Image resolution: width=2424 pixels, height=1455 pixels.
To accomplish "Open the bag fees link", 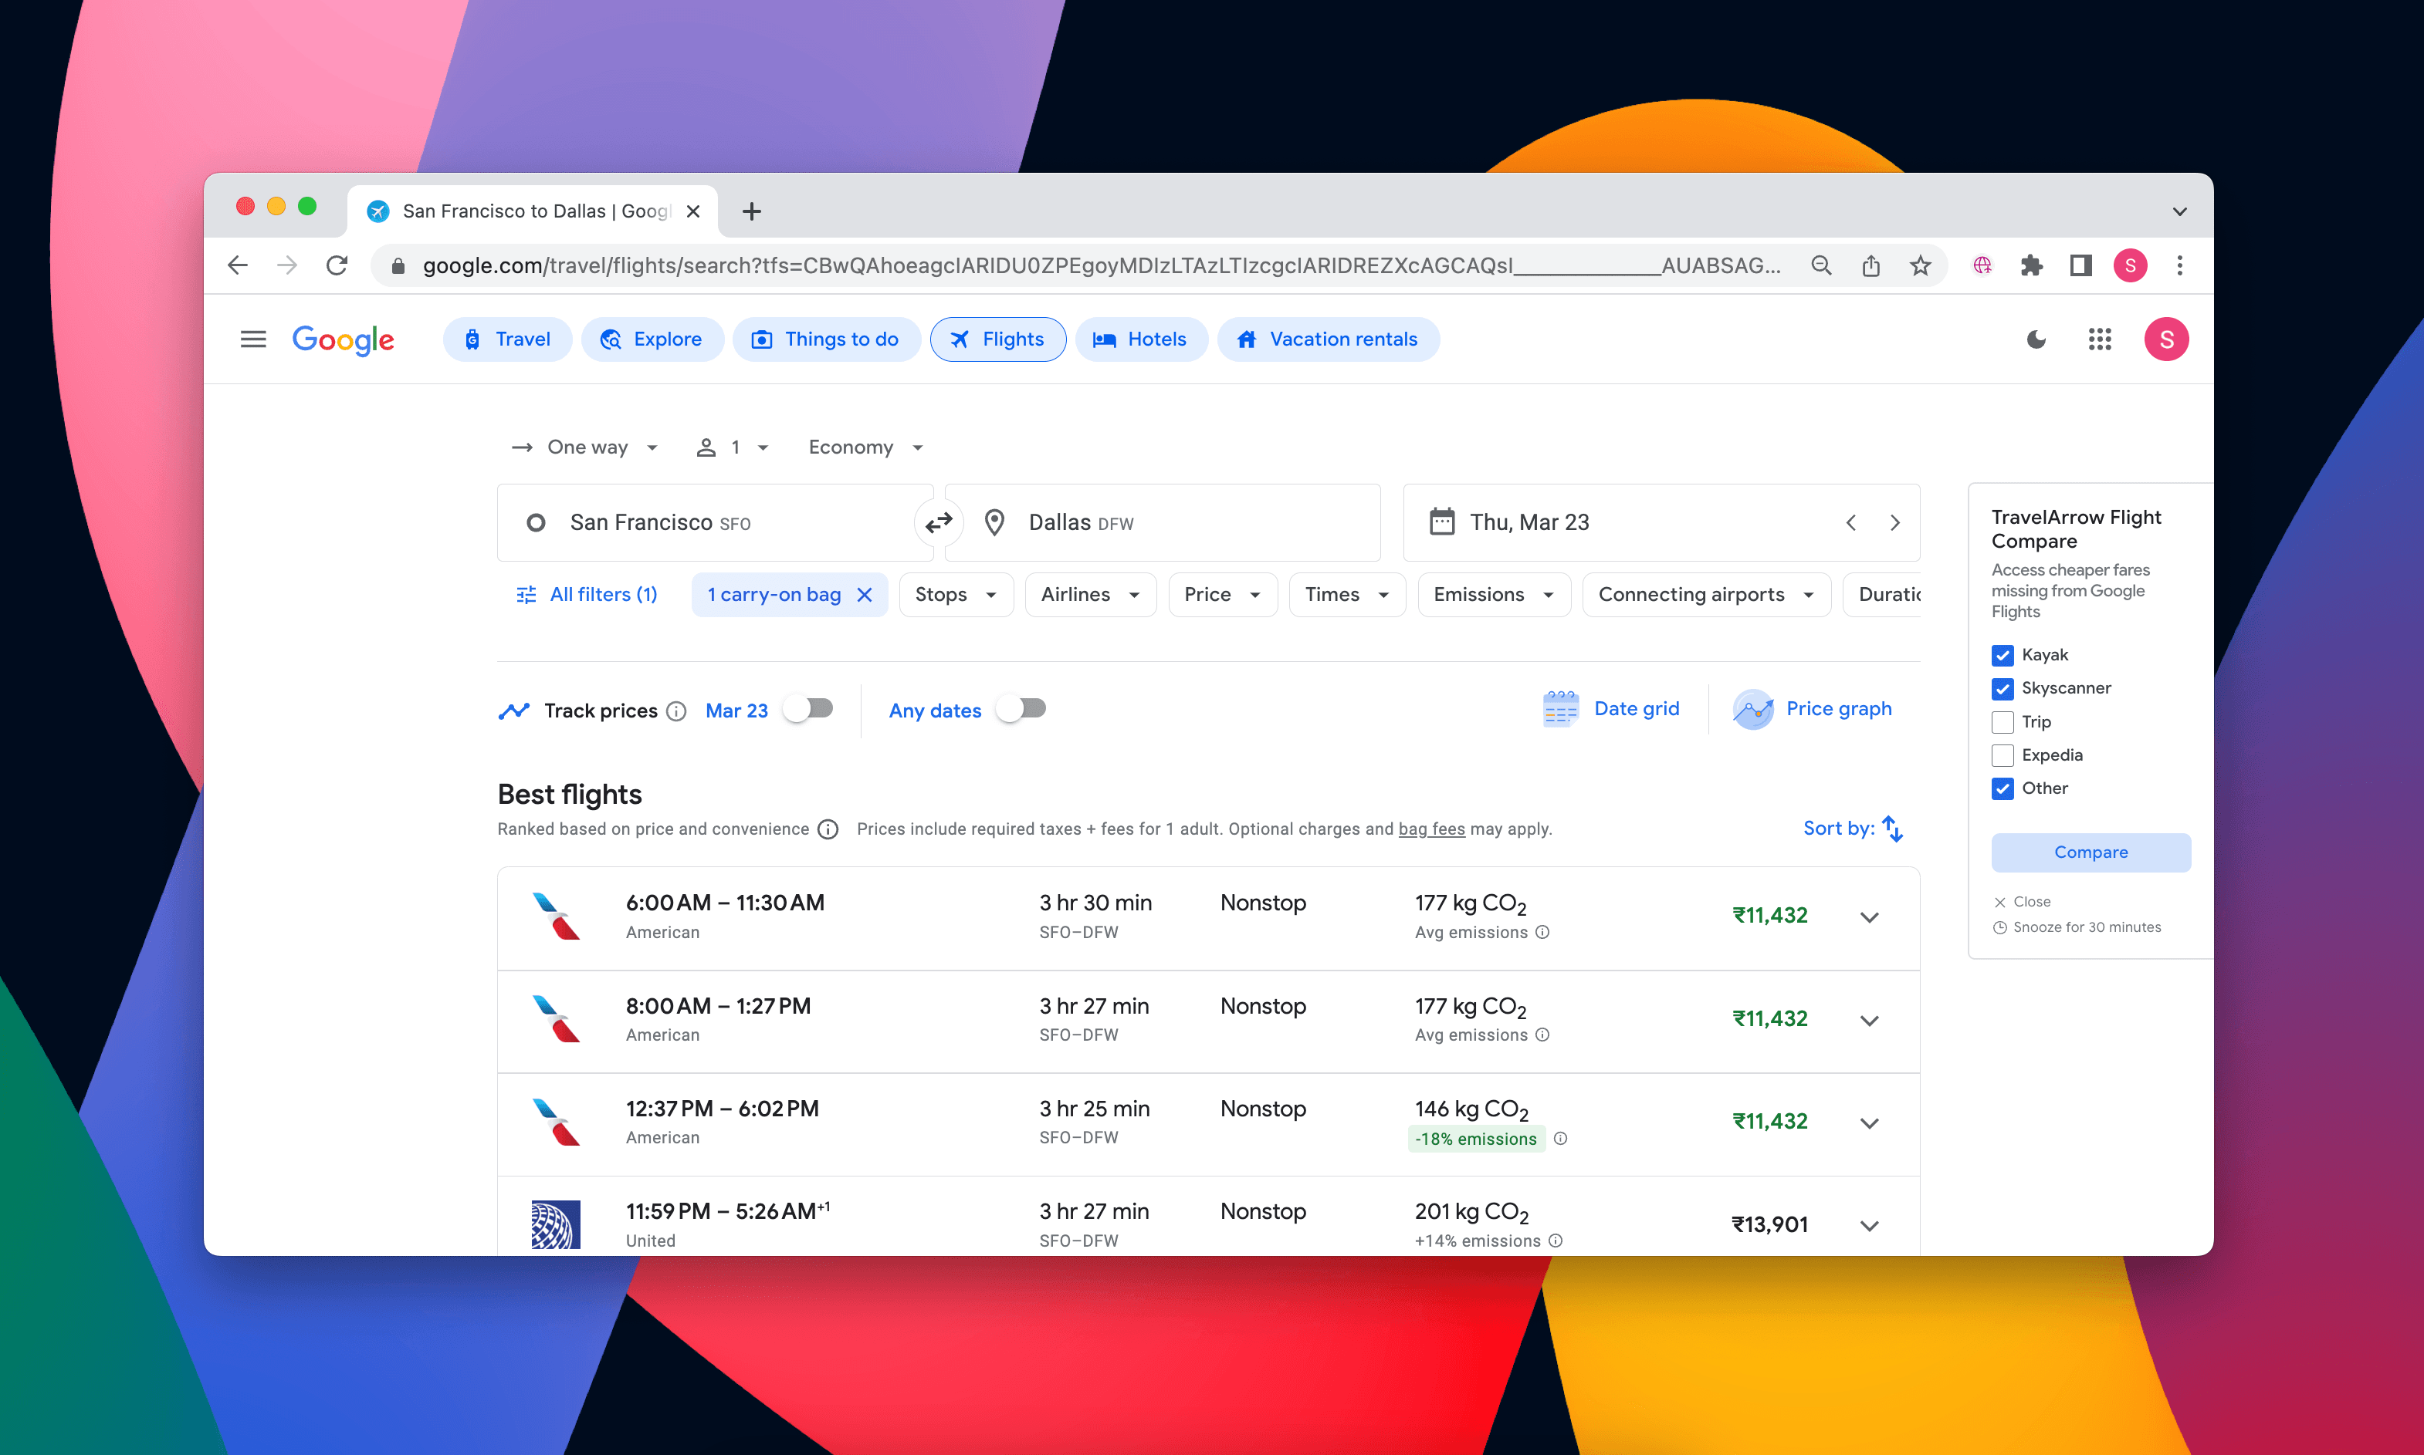I will click(x=1430, y=829).
